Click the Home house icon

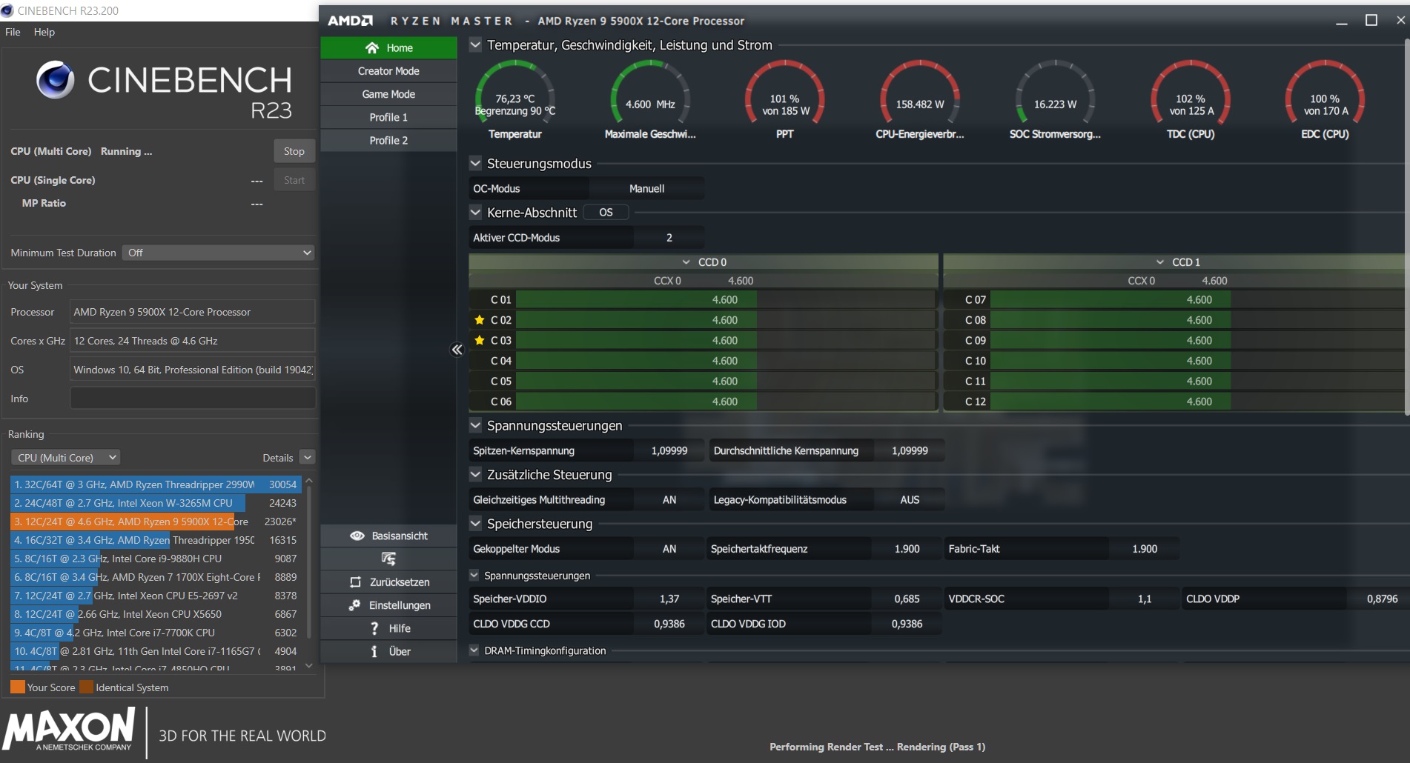[x=372, y=47]
